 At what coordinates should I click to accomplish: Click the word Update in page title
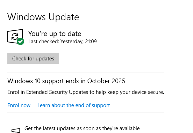coord(64,17)
